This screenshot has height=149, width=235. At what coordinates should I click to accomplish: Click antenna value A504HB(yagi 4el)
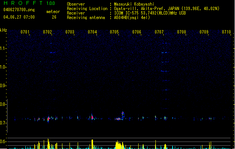click(132, 18)
